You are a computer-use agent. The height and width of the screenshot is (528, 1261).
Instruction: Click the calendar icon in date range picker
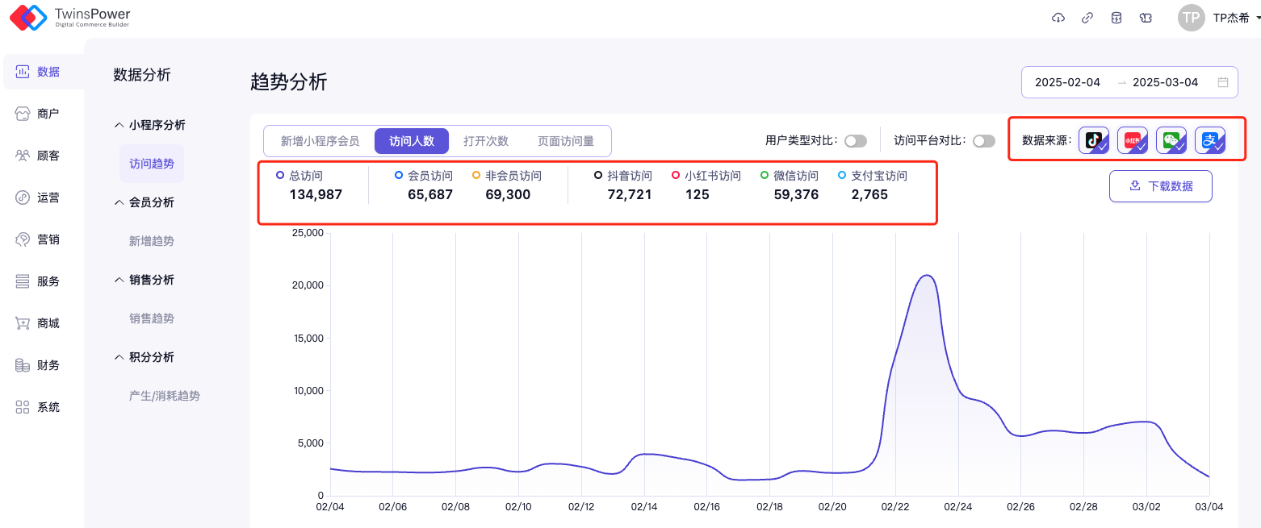[1223, 82]
